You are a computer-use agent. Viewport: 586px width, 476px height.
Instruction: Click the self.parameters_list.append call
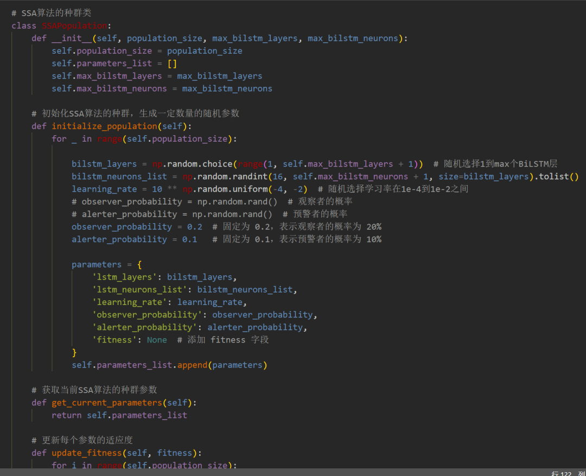[x=169, y=365]
